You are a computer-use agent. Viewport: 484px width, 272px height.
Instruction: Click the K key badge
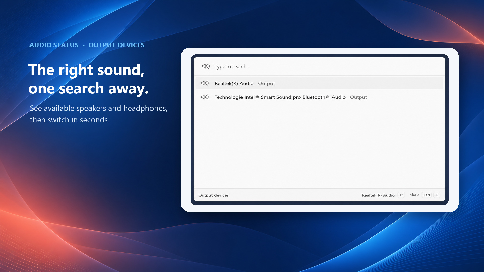pyautogui.click(x=437, y=195)
